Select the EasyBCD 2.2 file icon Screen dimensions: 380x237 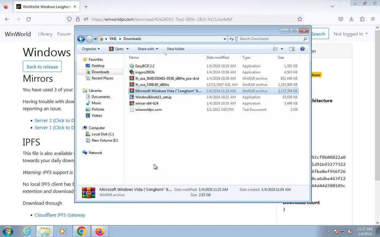click(x=132, y=66)
